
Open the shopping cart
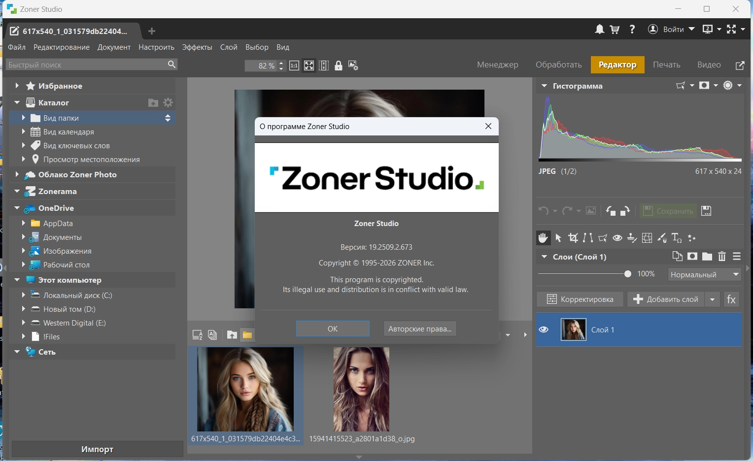615,30
